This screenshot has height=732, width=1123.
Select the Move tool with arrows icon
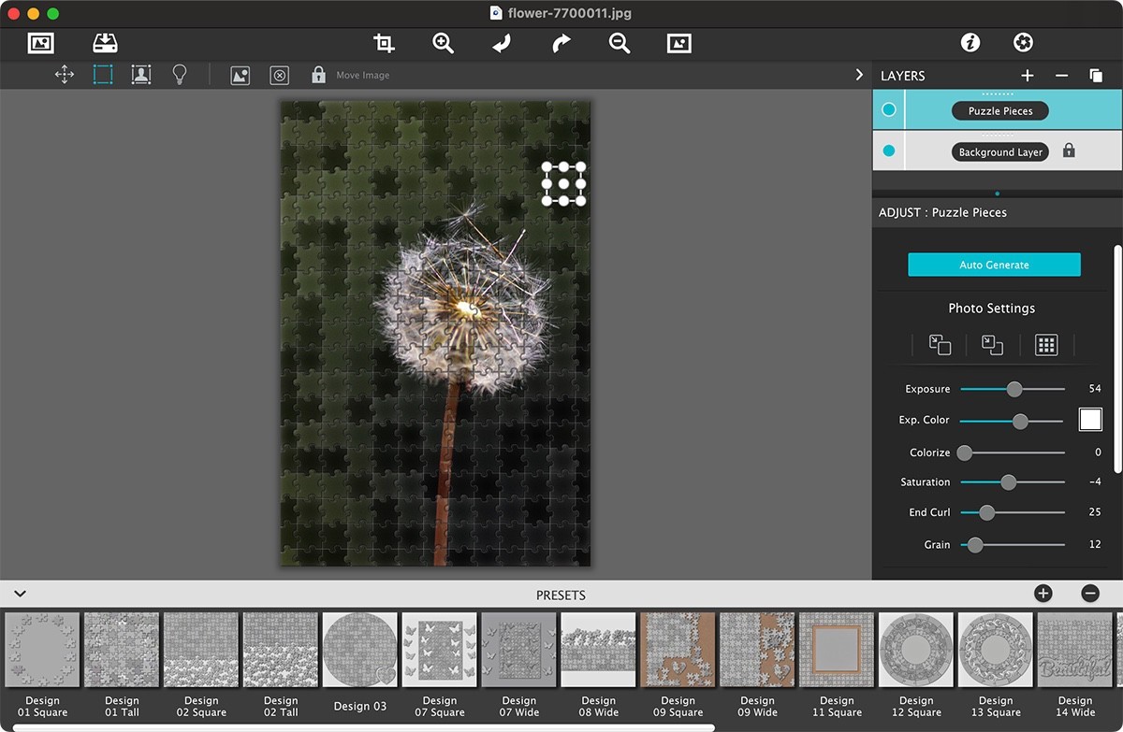click(64, 75)
